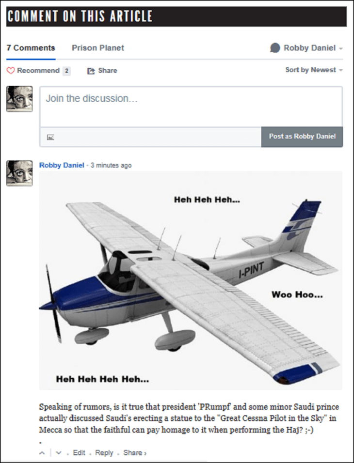Click the avatar next to discussion box
The width and height of the screenshot is (354, 463).
pyautogui.click(x=19, y=99)
